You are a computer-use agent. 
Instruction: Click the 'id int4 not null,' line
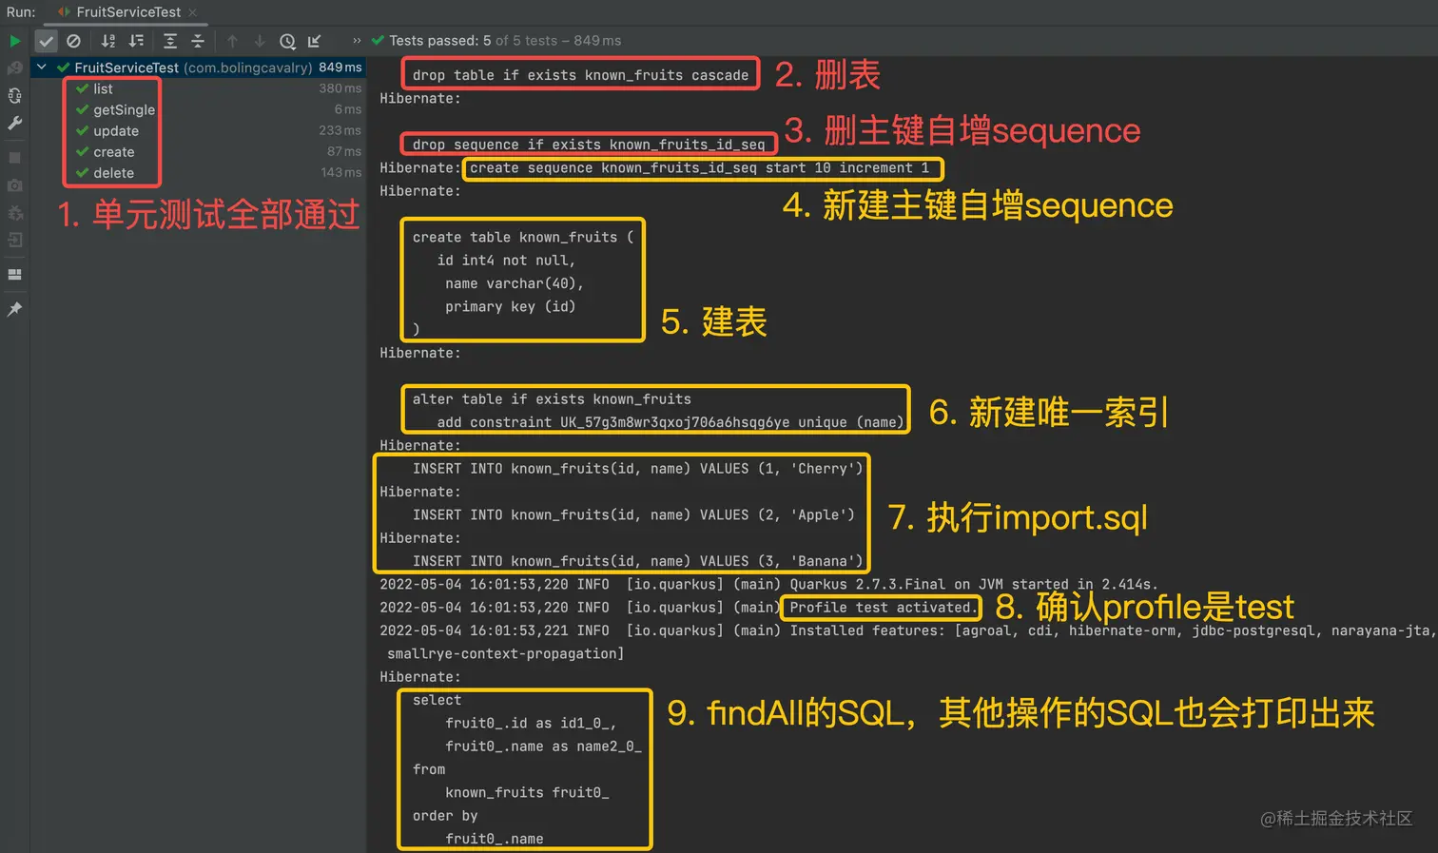506,261
